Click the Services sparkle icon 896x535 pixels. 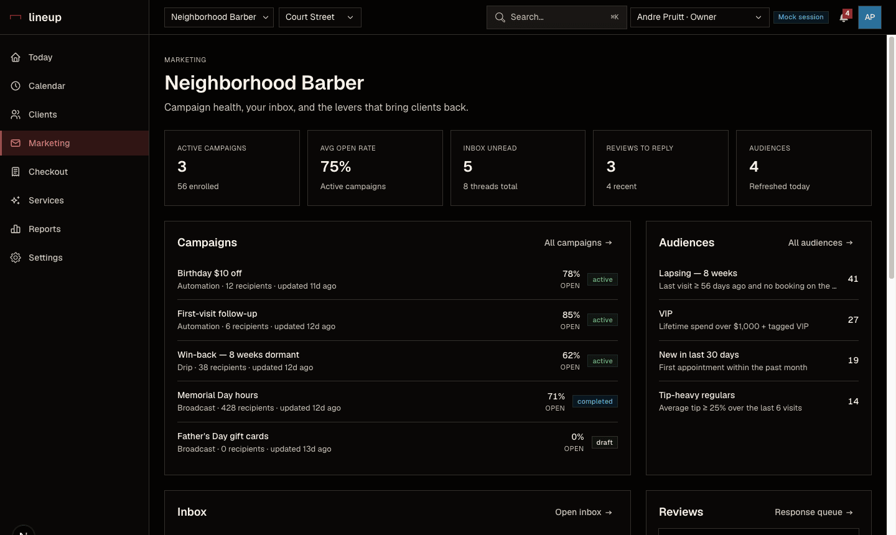16,200
